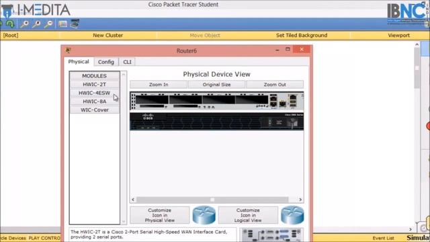
Task: Click the workspace horizontal scroll right arrow
Action: click(411, 229)
